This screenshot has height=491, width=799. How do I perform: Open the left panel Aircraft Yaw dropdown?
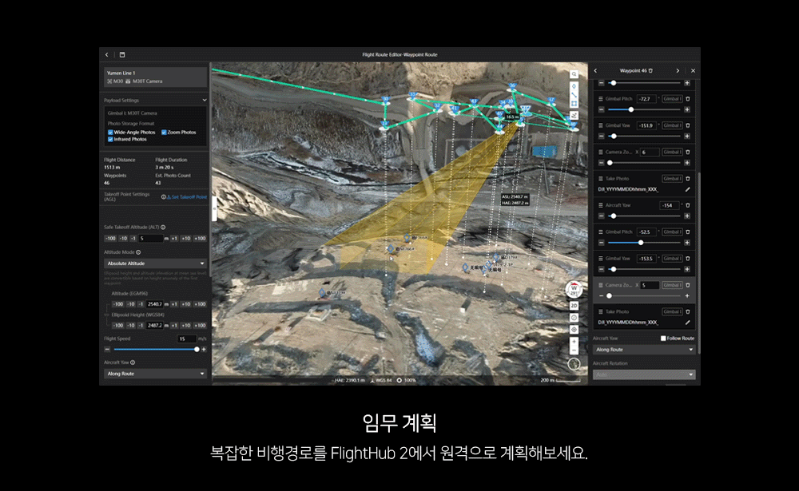coord(156,374)
